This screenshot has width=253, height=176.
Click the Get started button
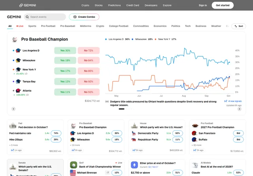[x=223, y=5]
